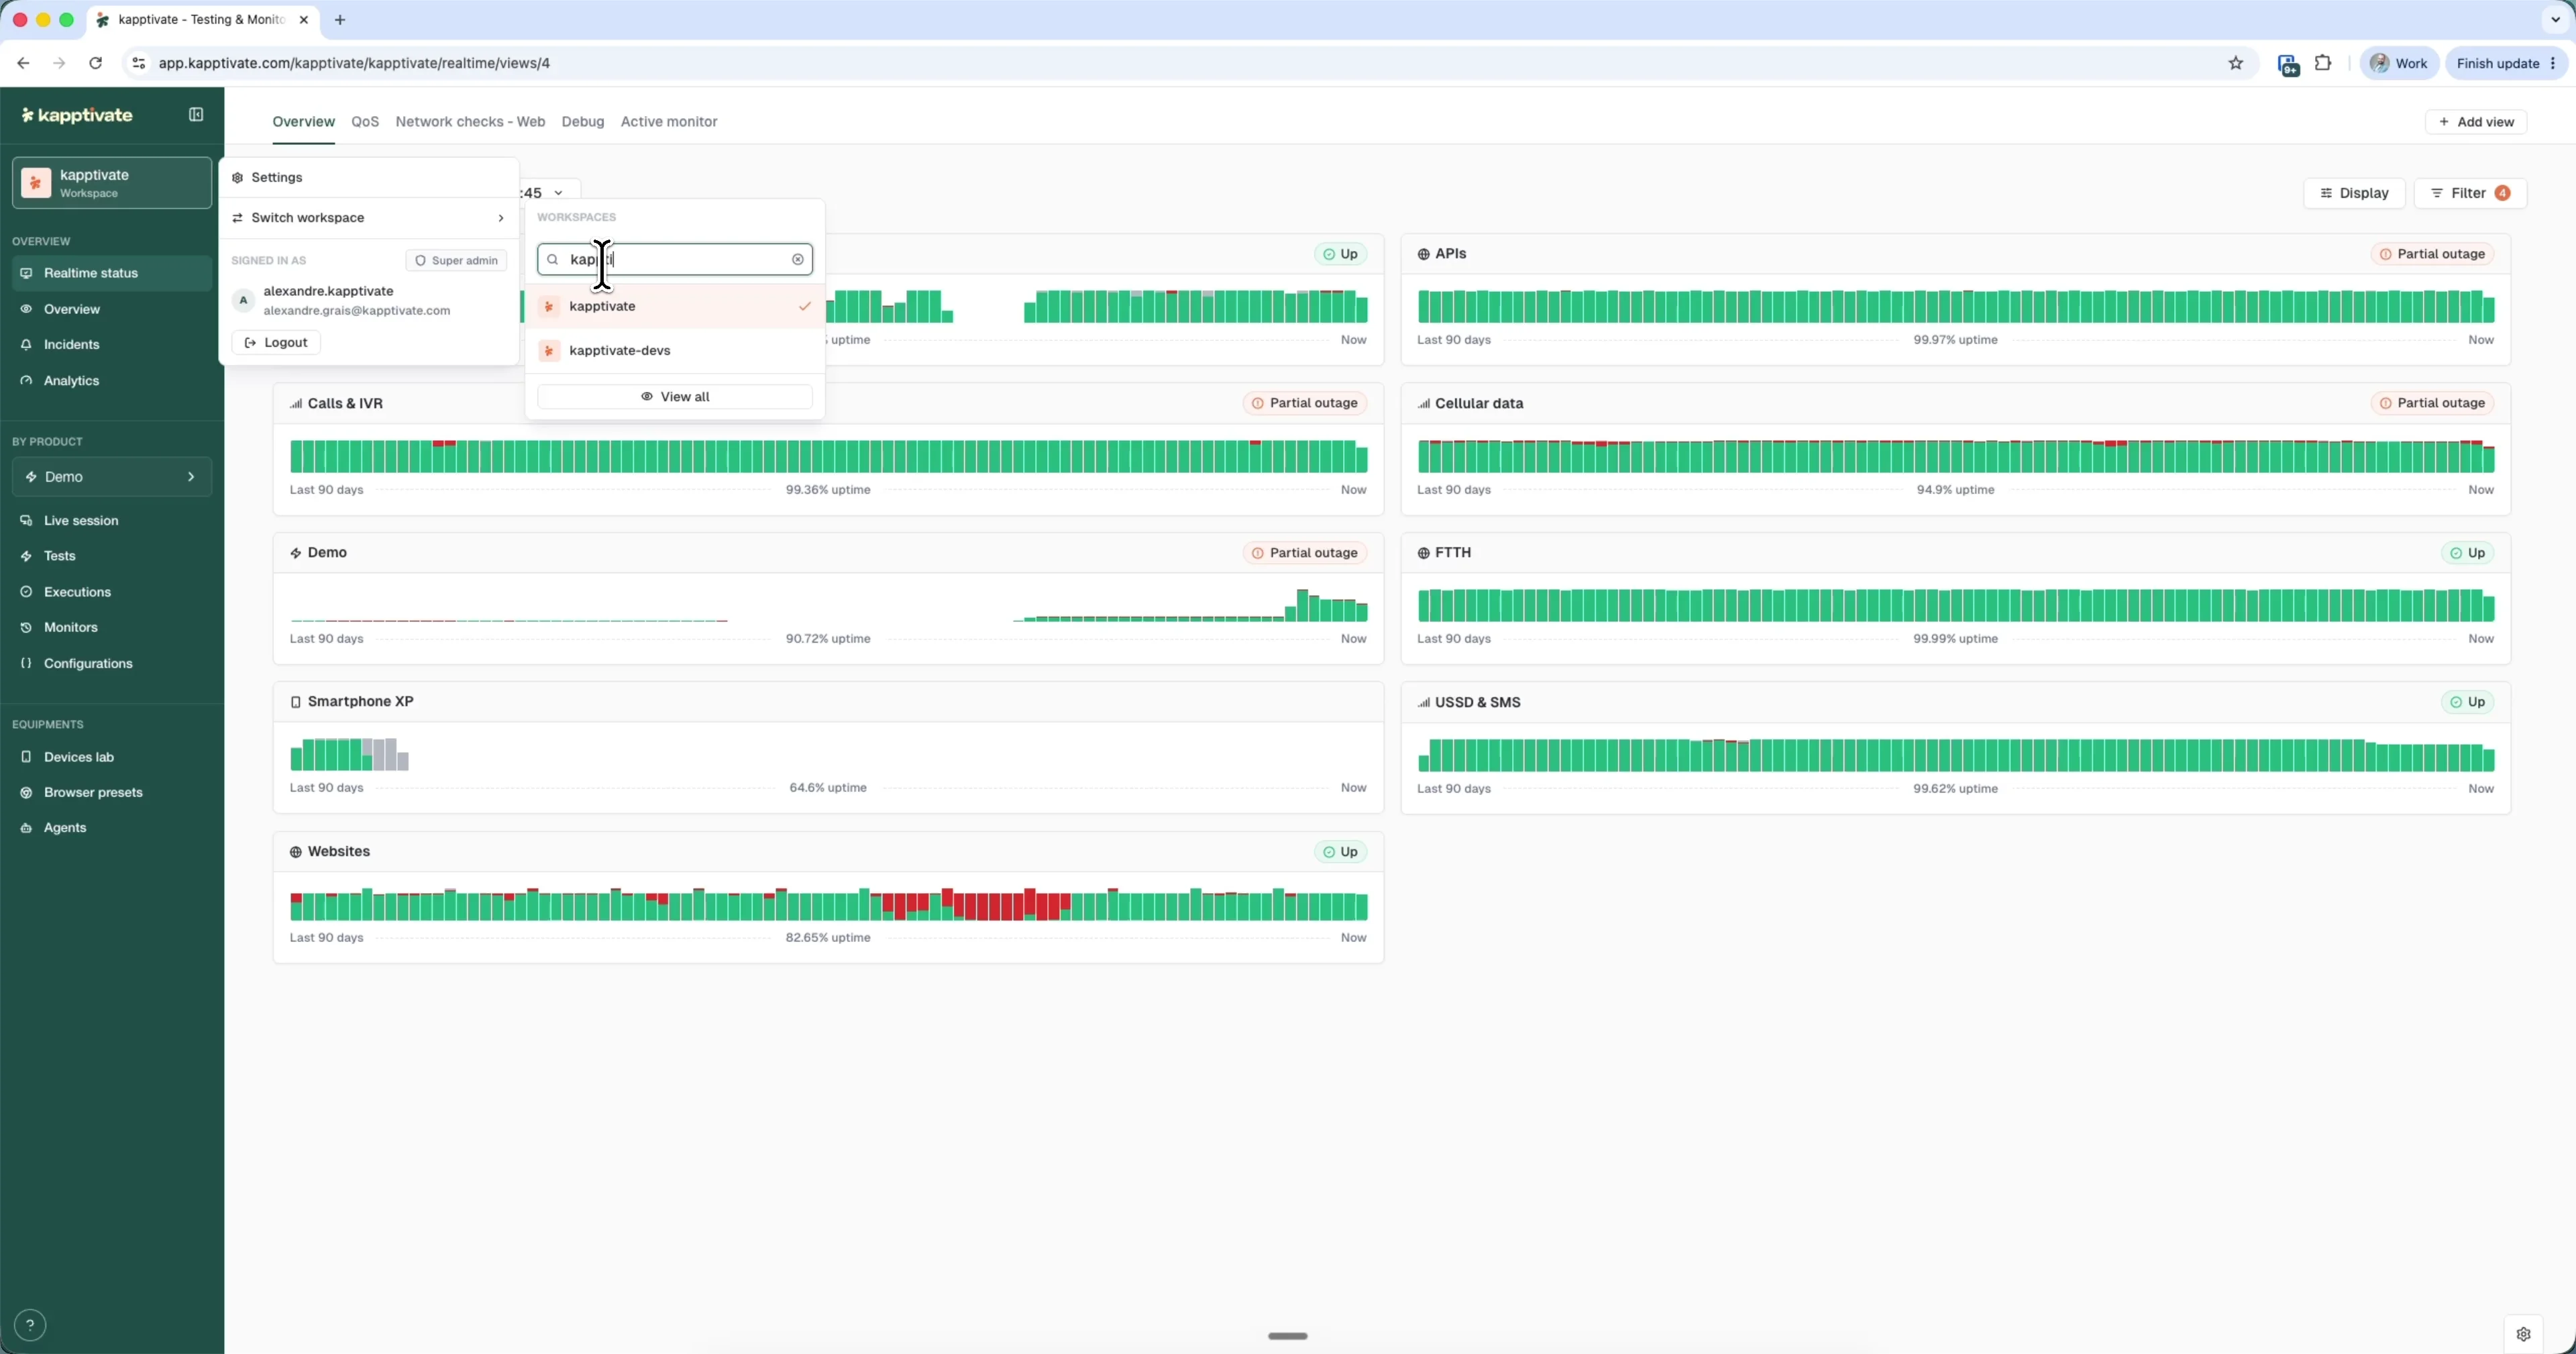Open the Cellular data card title
This screenshot has width=2576, height=1354.
tap(1479, 404)
